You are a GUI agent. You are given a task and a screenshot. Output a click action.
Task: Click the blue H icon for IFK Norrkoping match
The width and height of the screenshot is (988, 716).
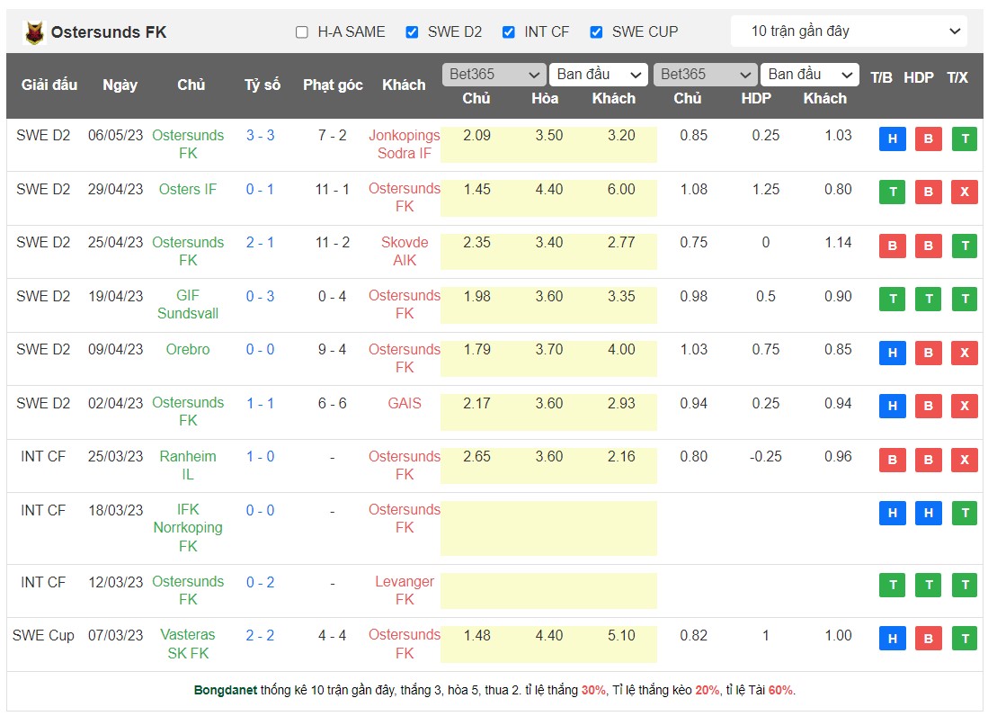892,513
